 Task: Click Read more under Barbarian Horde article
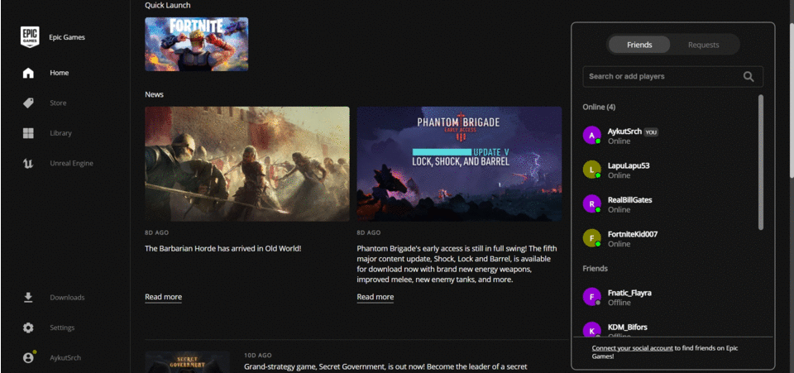(163, 297)
